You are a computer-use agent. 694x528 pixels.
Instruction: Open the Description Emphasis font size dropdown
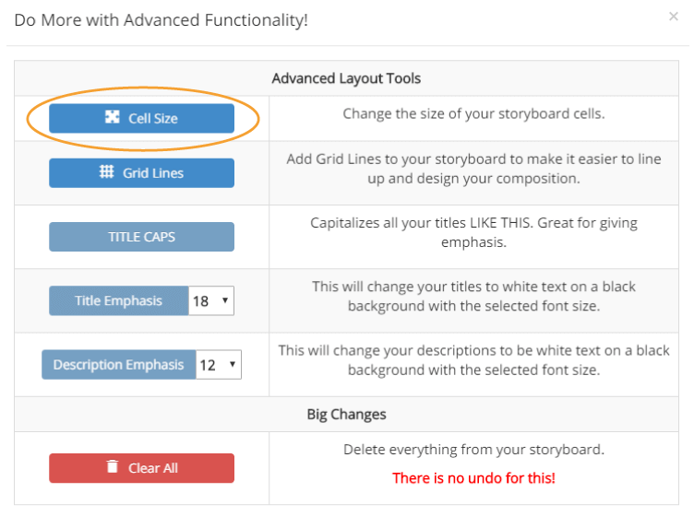[220, 365]
